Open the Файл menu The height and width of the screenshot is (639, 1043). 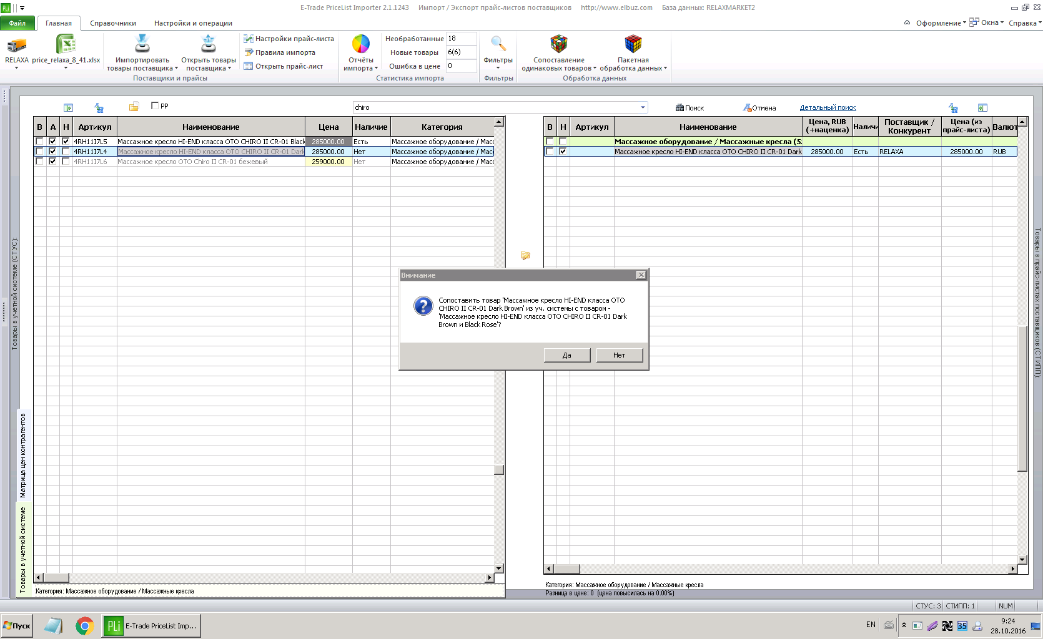point(17,23)
